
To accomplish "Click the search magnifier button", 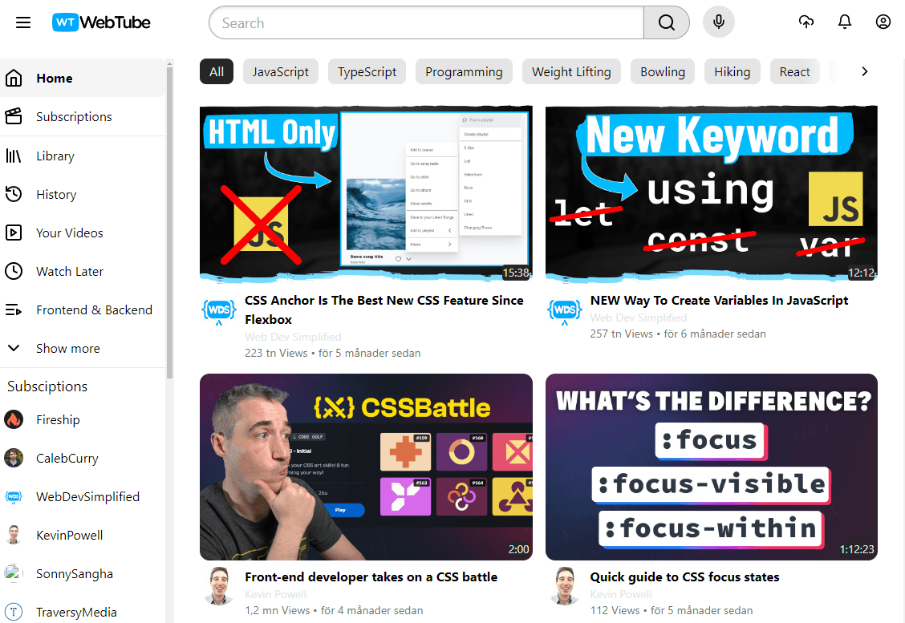I will click(x=667, y=22).
